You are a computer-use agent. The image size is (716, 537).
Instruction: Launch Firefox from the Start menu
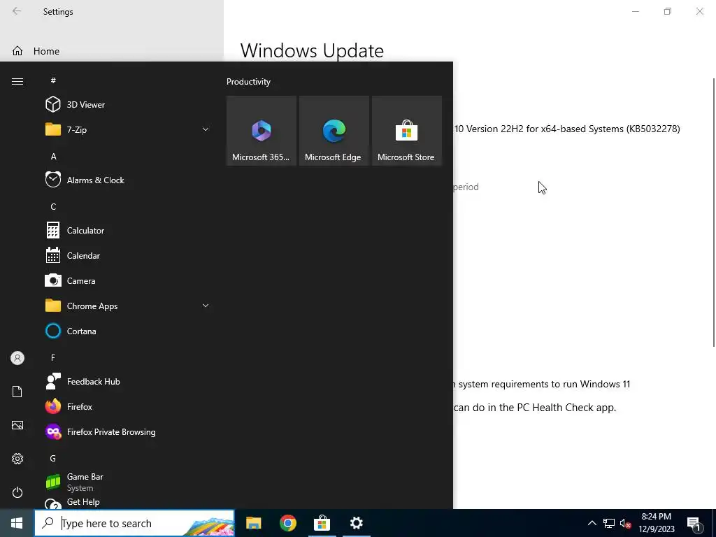[128, 407]
